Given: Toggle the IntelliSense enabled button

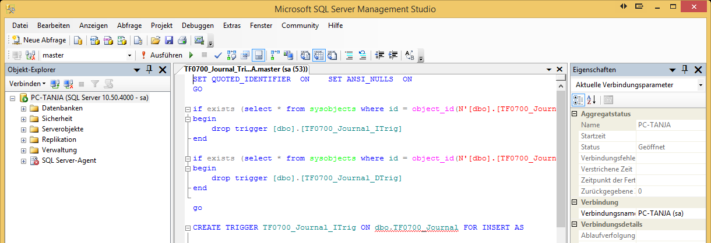Looking at the screenshot, I should click(x=258, y=55).
